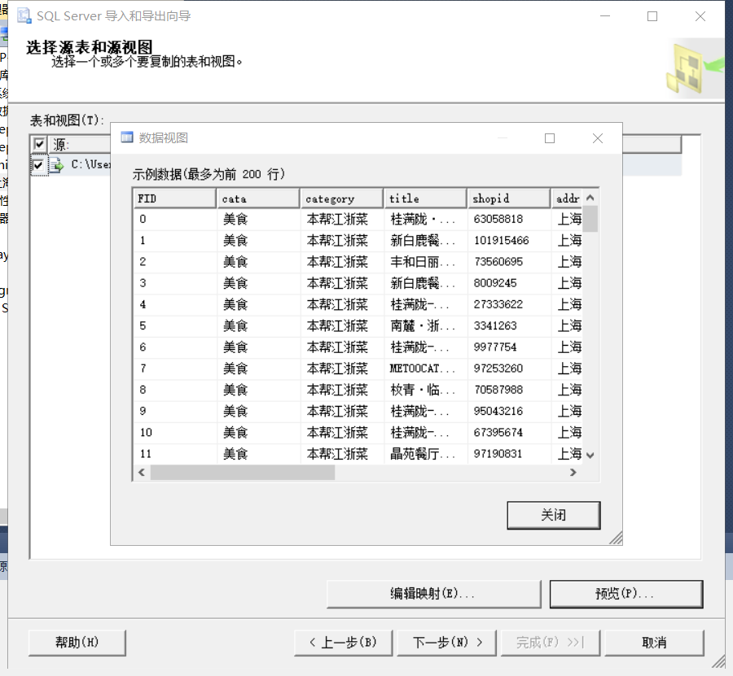733x676 pixels.
Task: Click the SQL Server wizard title bar icon
Action: (24, 16)
